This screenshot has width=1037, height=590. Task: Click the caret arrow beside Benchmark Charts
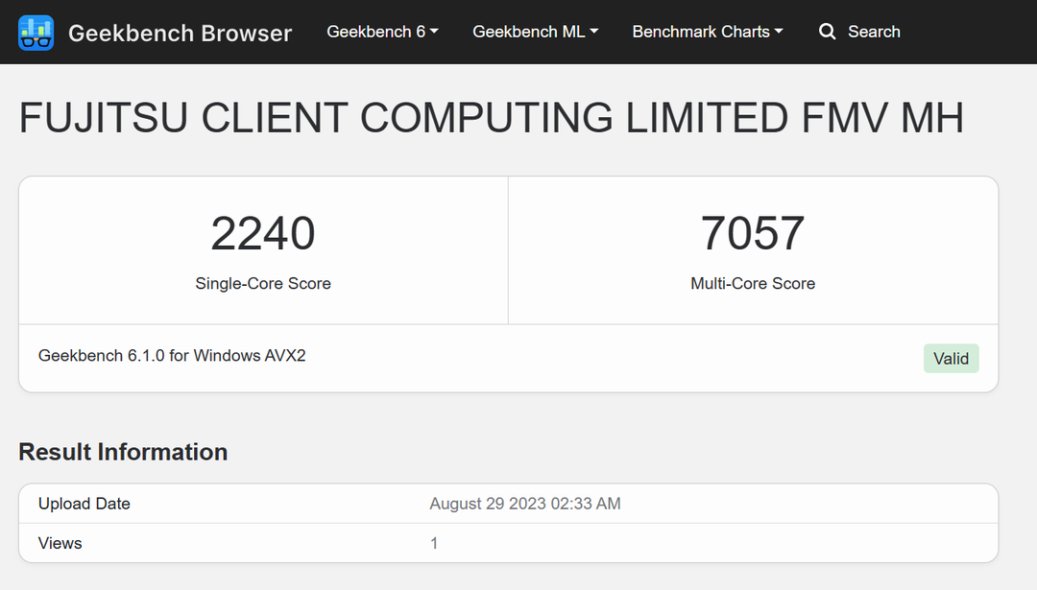coord(779,32)
